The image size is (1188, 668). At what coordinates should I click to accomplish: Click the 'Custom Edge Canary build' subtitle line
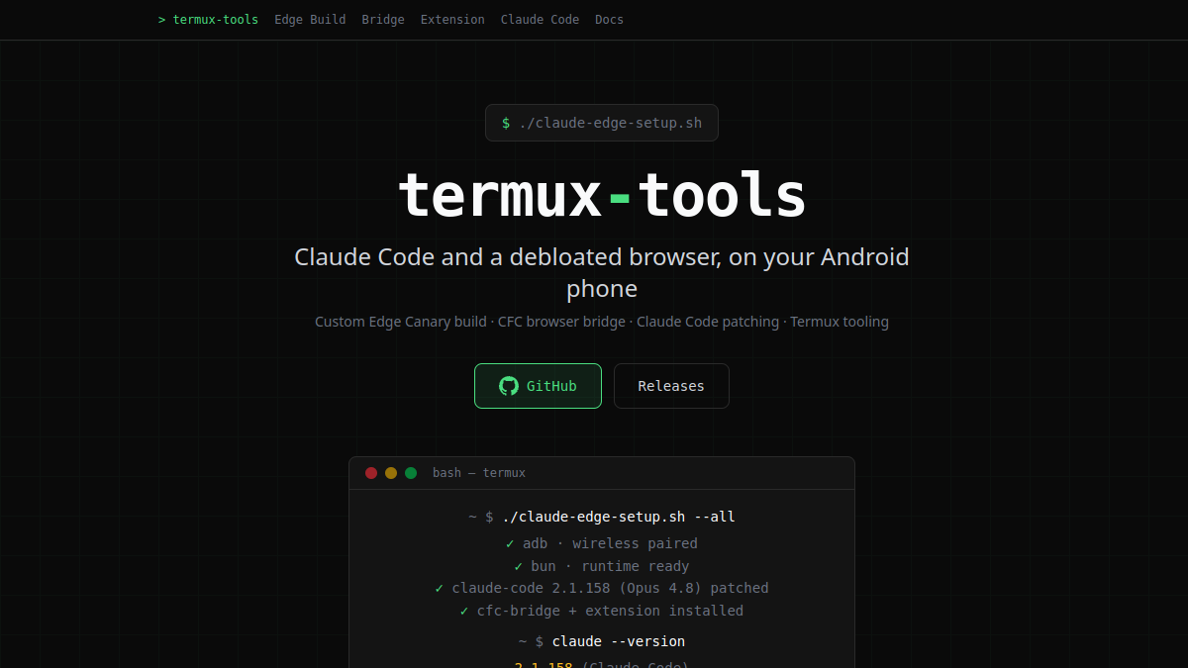pos(602,322)
